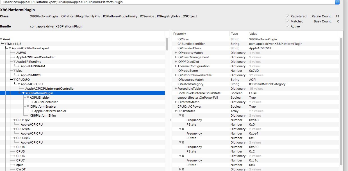Collapse the X86PlatformPlugin node triangle
The height and width of the screenshot is (171, 348).
(x=24, y=93)
